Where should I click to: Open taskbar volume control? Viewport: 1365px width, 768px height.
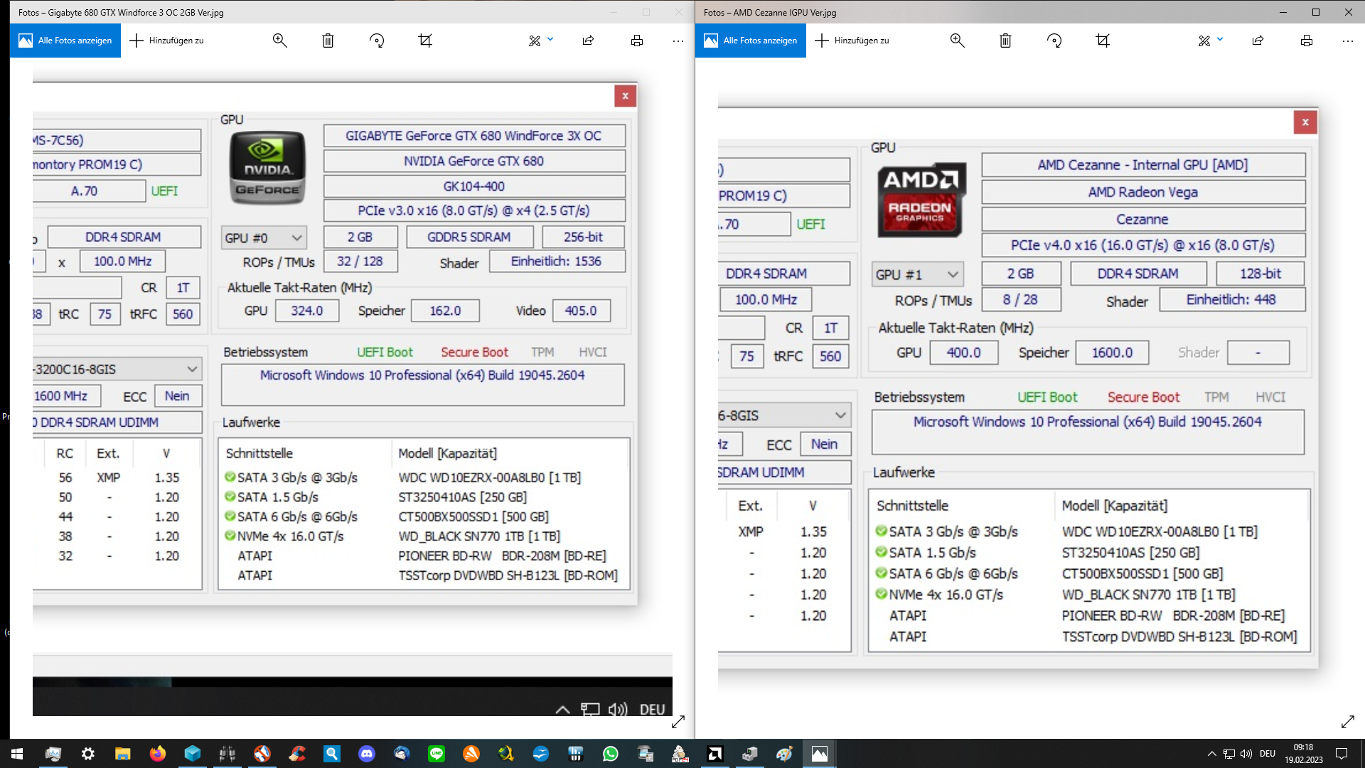click(x=1246, y=754)
